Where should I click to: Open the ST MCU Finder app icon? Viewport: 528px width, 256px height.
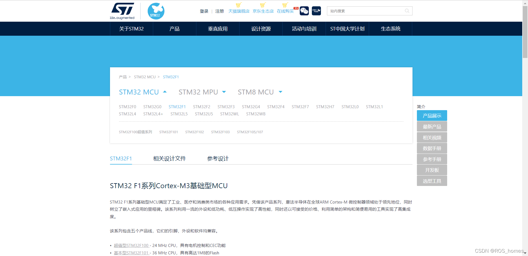pos(316,11)
